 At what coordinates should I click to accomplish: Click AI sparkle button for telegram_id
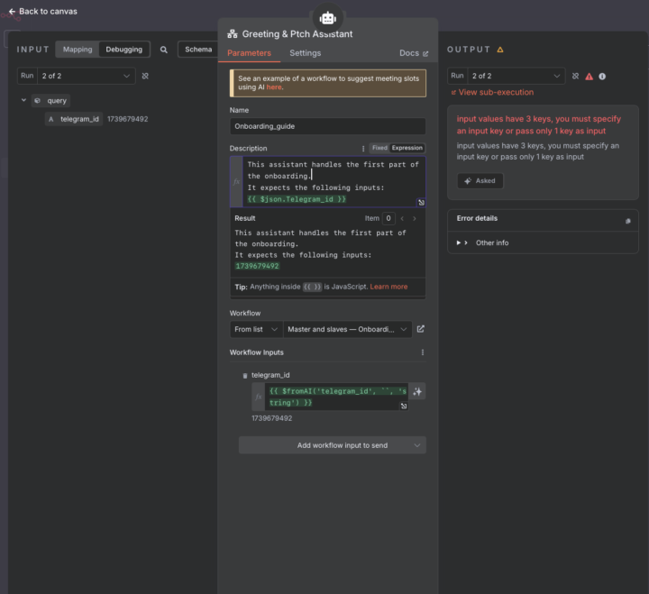point(417,391)
